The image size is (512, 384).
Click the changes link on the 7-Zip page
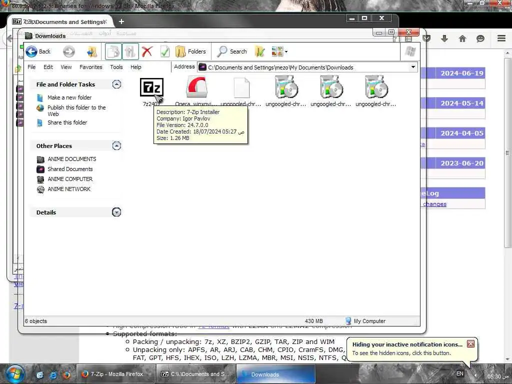(x=434, y=204)
